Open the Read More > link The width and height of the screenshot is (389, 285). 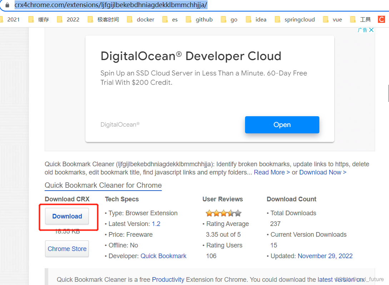pos(272,172)
